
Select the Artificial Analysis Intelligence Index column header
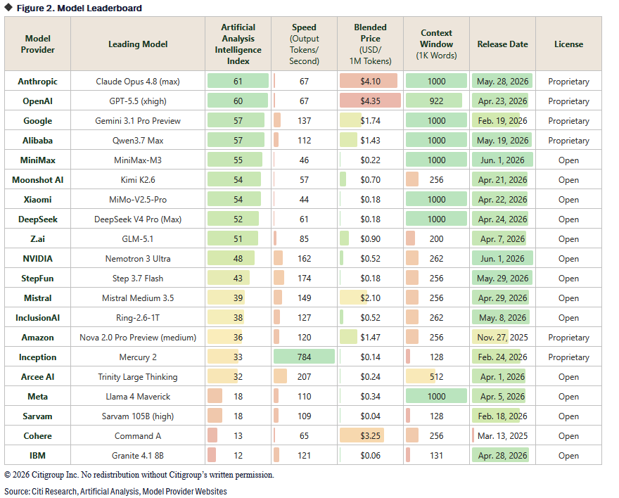pos(238,44)
